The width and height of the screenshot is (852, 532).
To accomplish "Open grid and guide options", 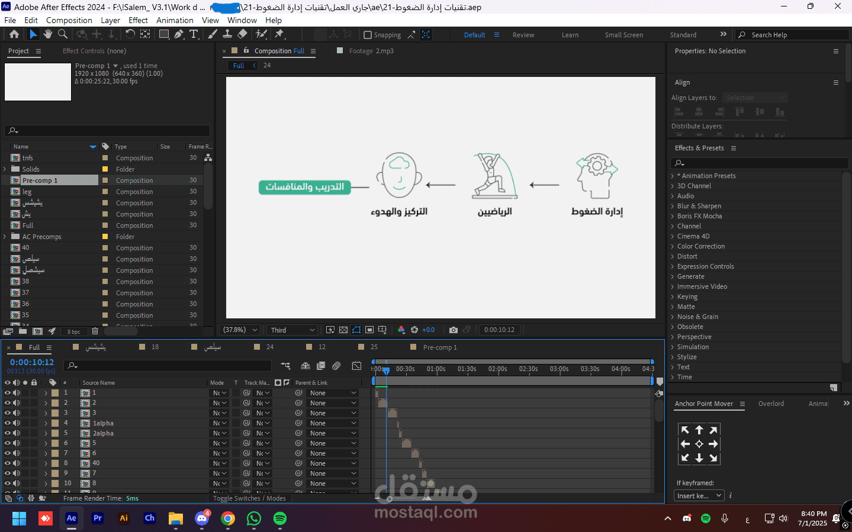I will point(382,330).
